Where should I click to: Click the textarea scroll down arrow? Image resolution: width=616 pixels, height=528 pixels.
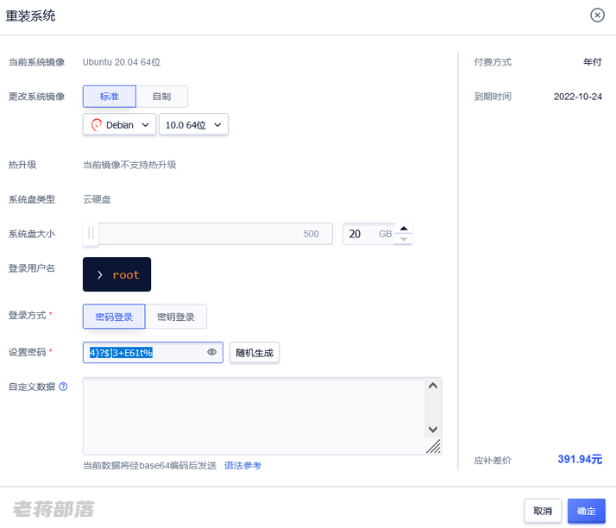tap(433, 429)
